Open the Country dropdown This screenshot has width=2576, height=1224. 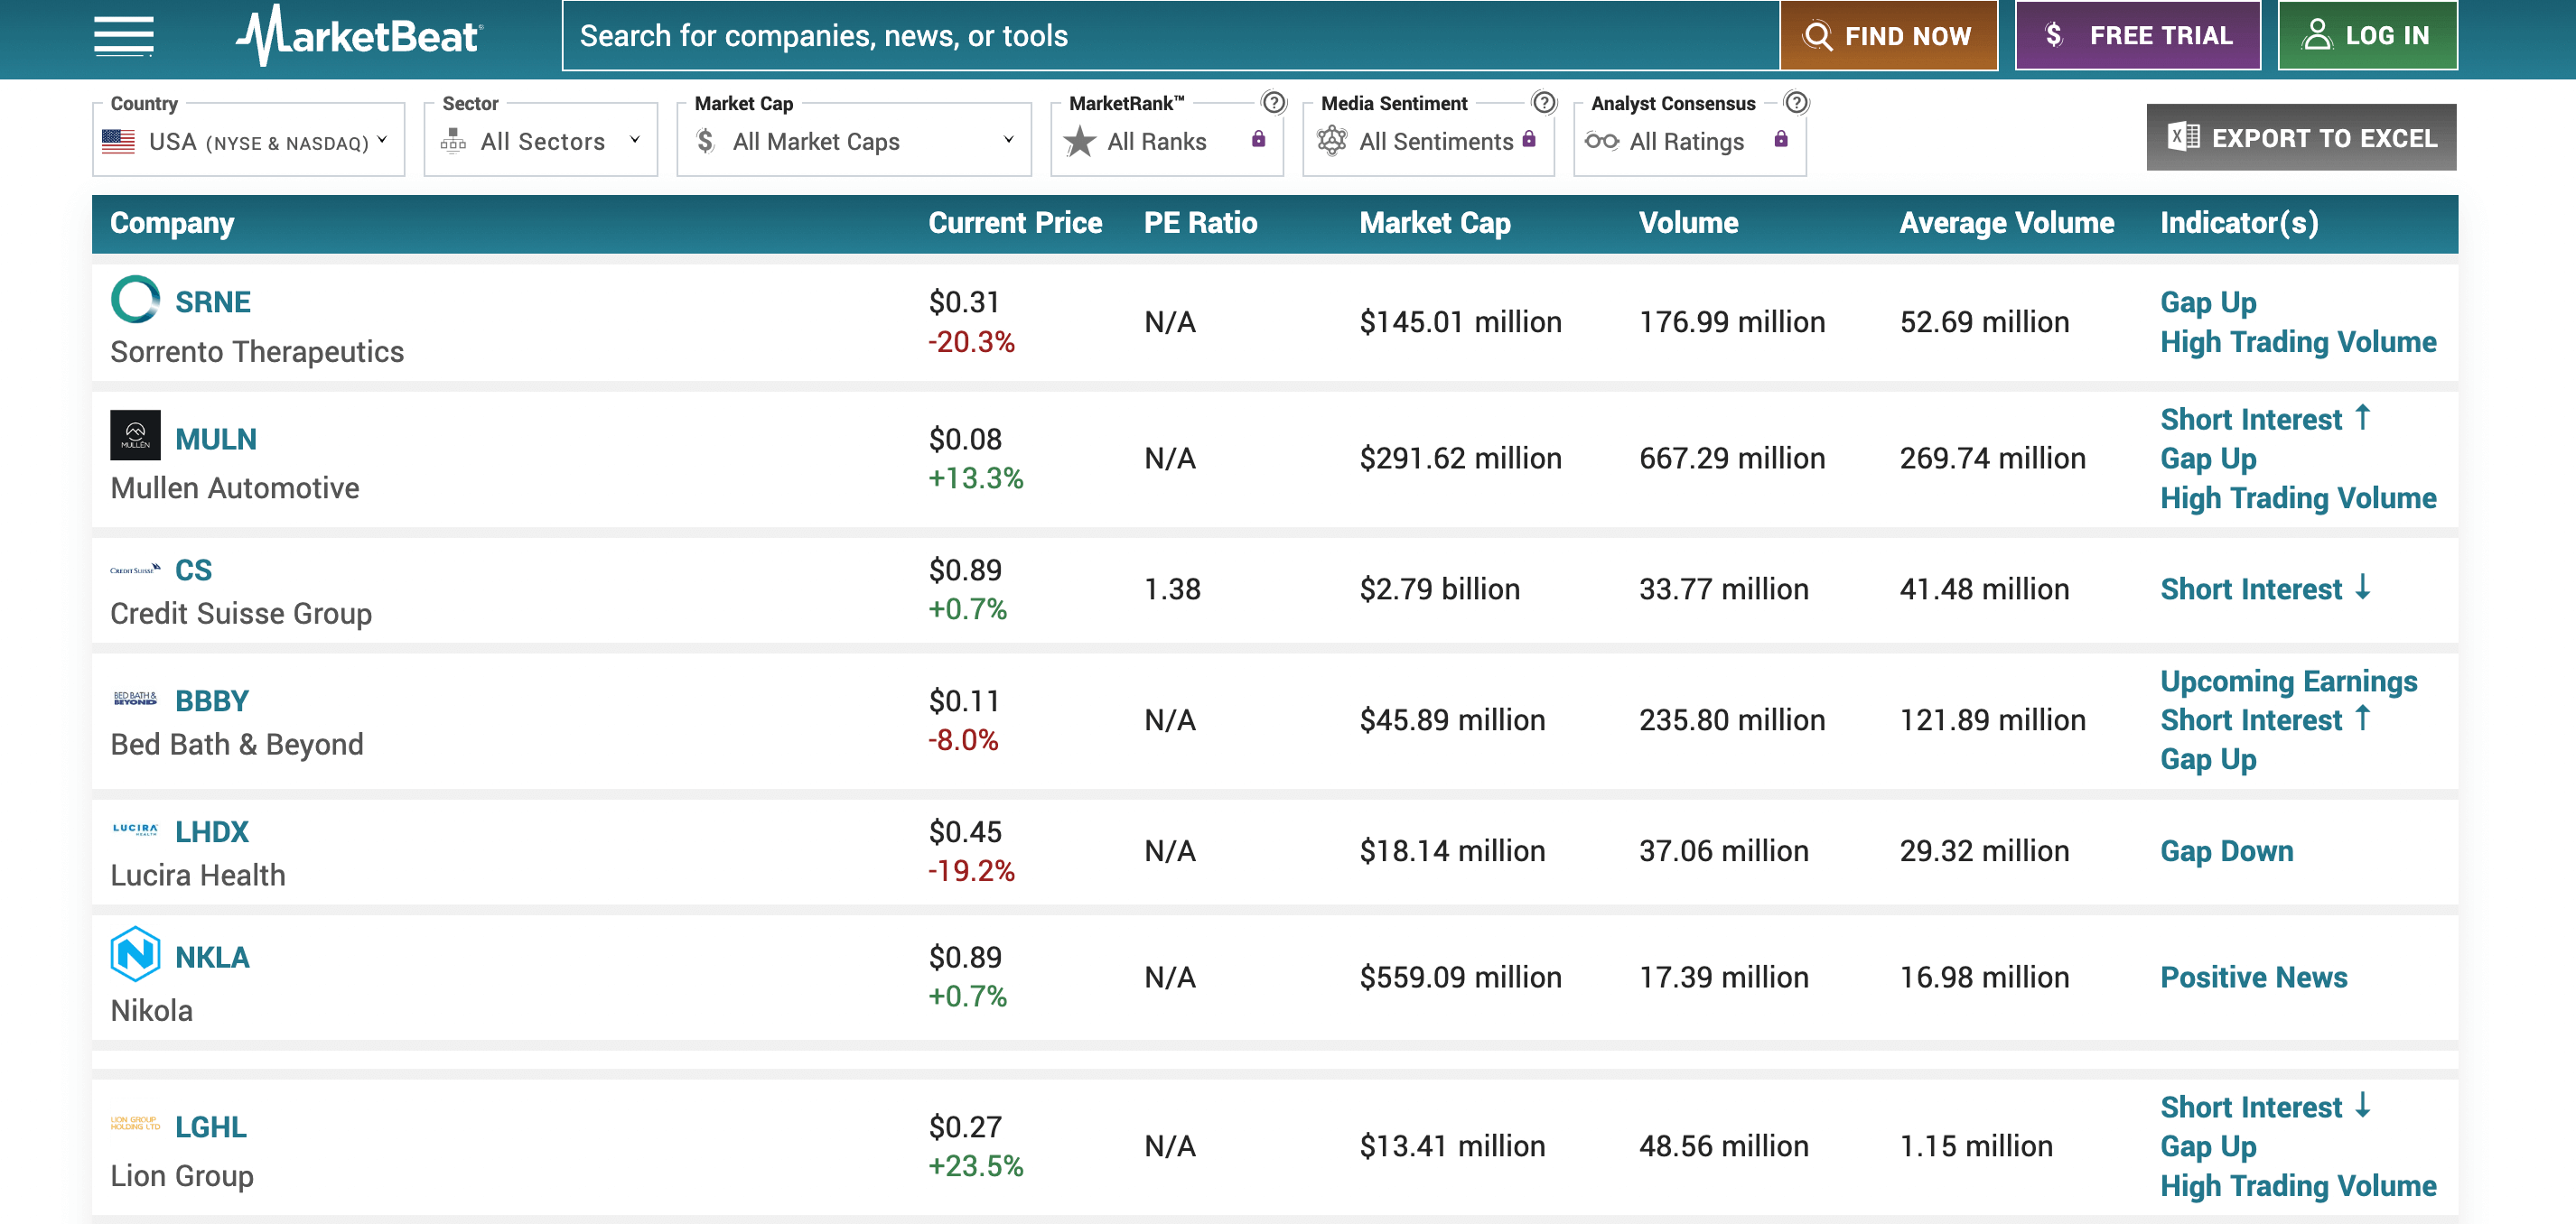(249, 140)
